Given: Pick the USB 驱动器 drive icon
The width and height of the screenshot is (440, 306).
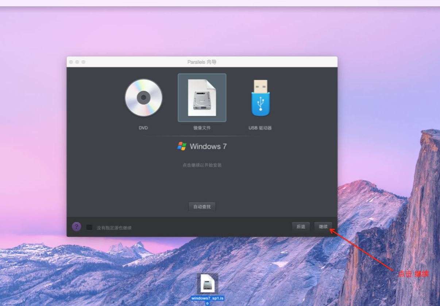Looking at the screenshot, I should 260,98.
